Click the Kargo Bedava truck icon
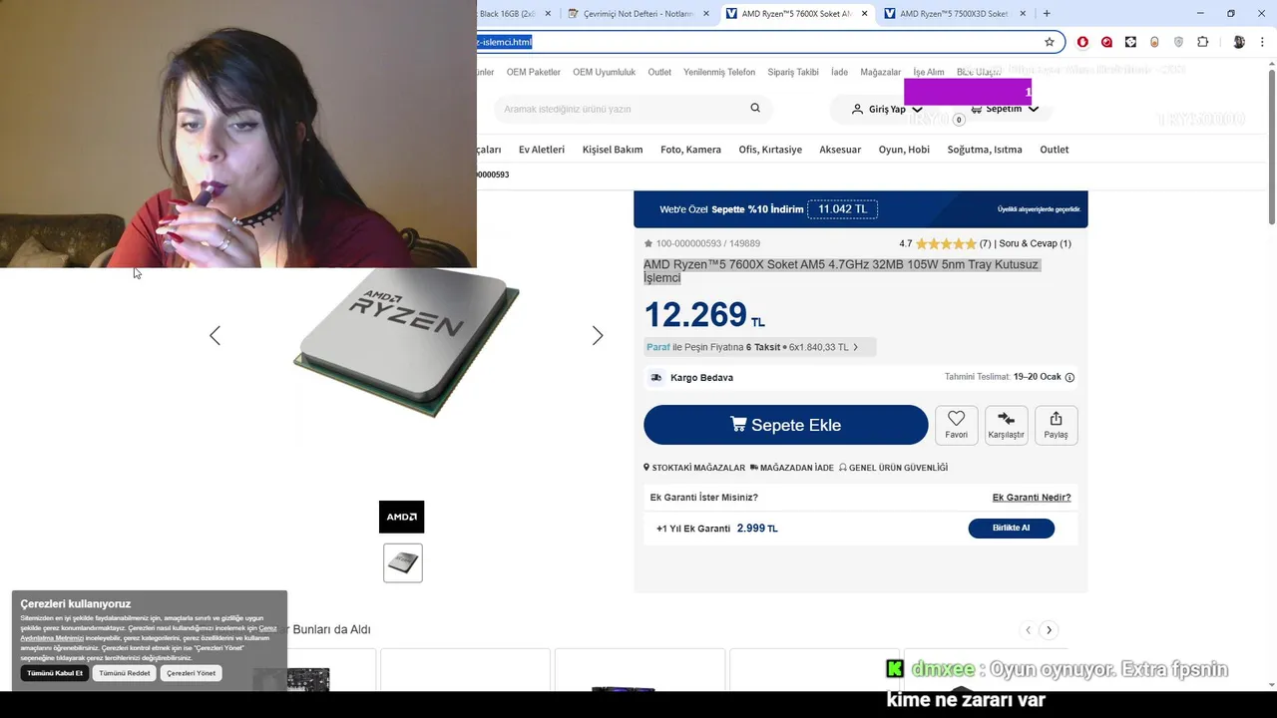This screenshot has width=1277, height=718. [655, 377]
